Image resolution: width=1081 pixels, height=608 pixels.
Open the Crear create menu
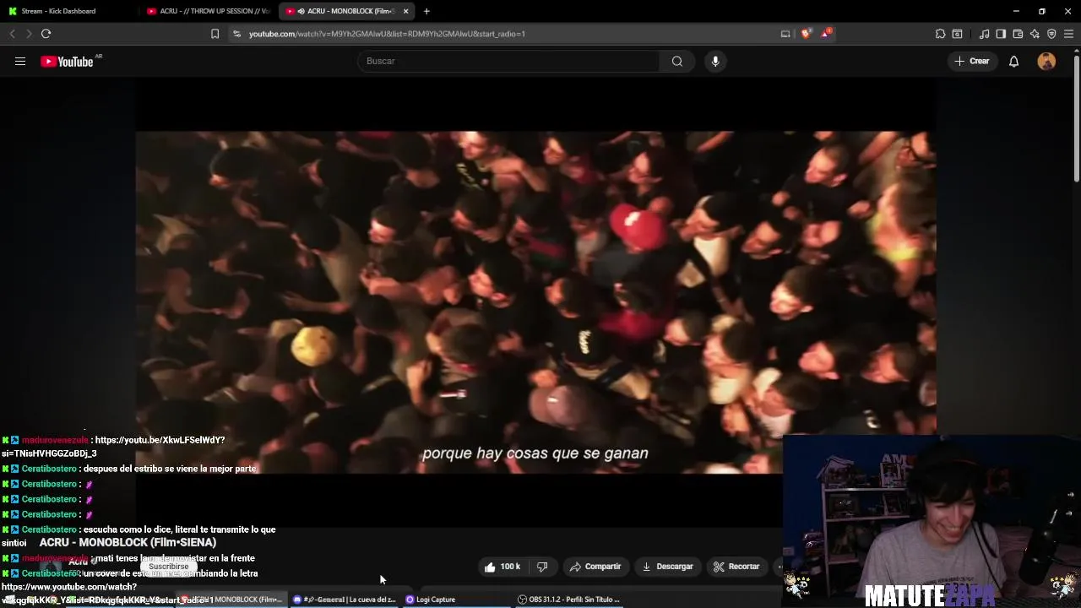(972, 61)
